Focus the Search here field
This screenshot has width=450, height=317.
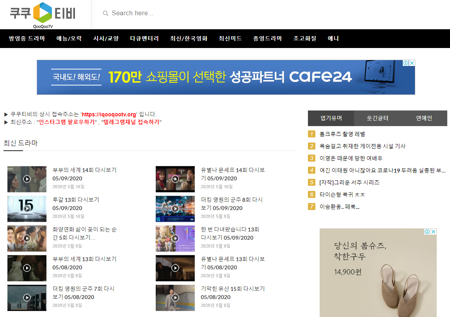132,13
